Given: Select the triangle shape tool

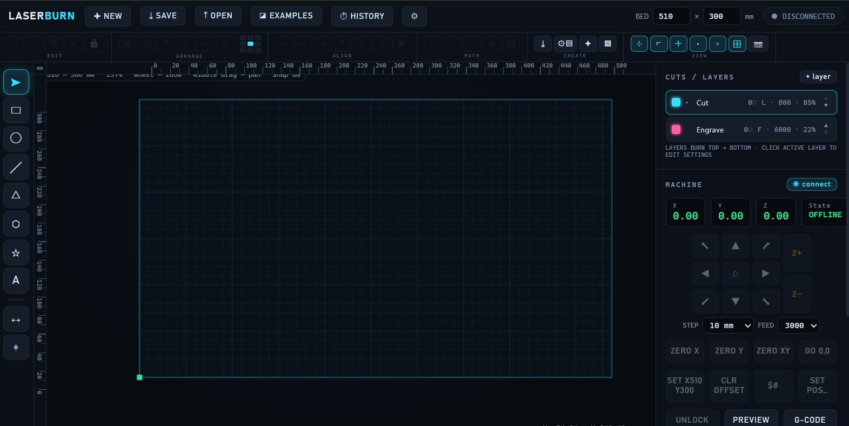Looking at the screenshot, I should point(16,195).
